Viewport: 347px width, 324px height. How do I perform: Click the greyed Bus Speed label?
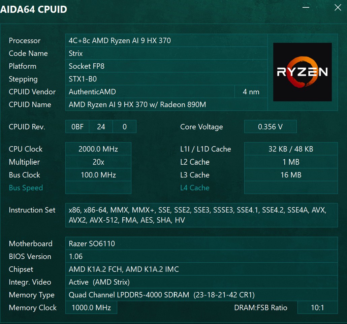pos(26,188)
